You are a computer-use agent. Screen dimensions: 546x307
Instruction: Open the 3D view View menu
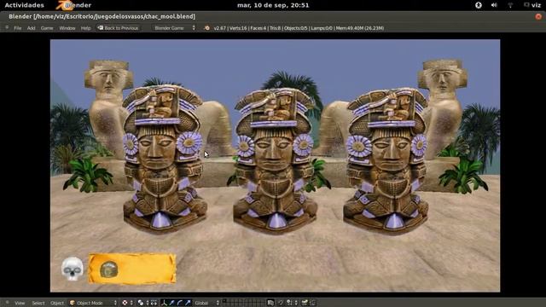point(20,304)
